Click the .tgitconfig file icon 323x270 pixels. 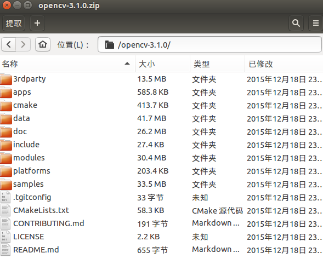click(x=5, y=197)
